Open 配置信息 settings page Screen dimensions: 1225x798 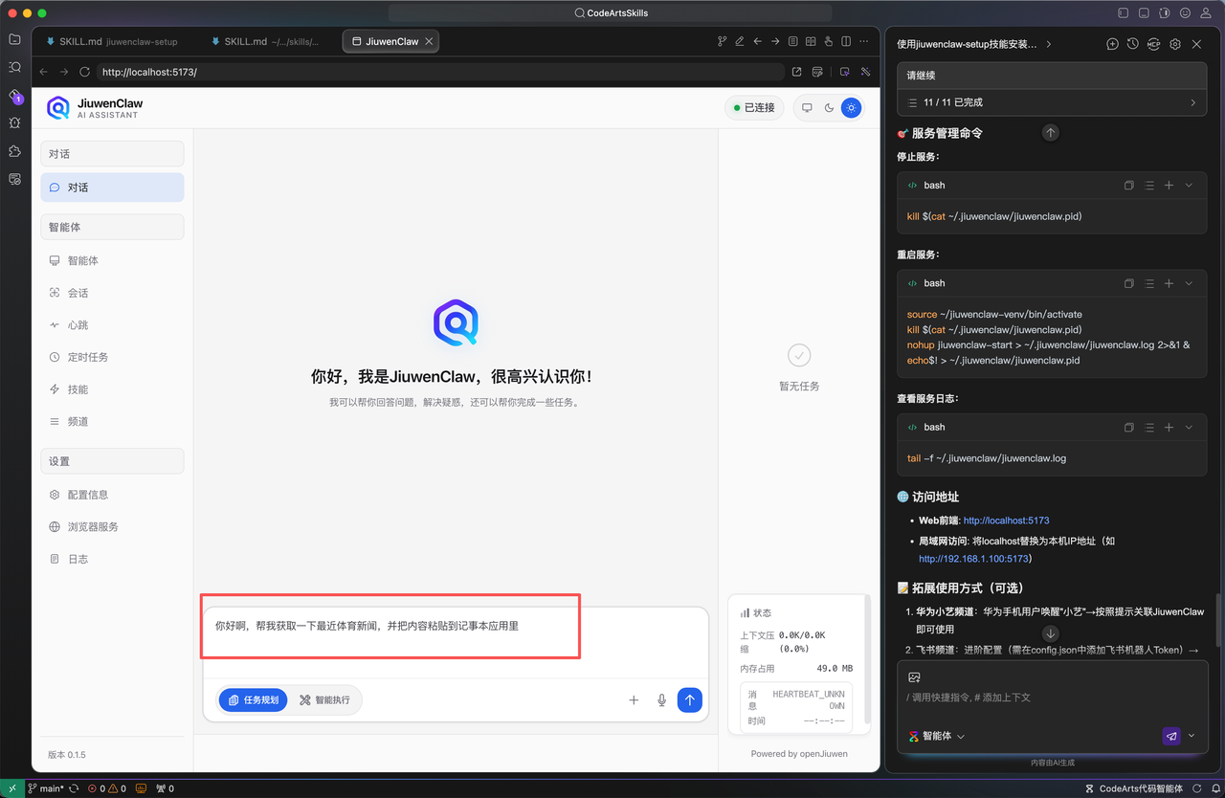point(112,495)
